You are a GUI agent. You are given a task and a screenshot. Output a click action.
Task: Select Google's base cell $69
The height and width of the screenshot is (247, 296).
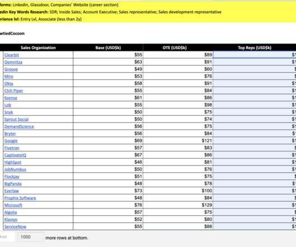[x=108, y=141]
